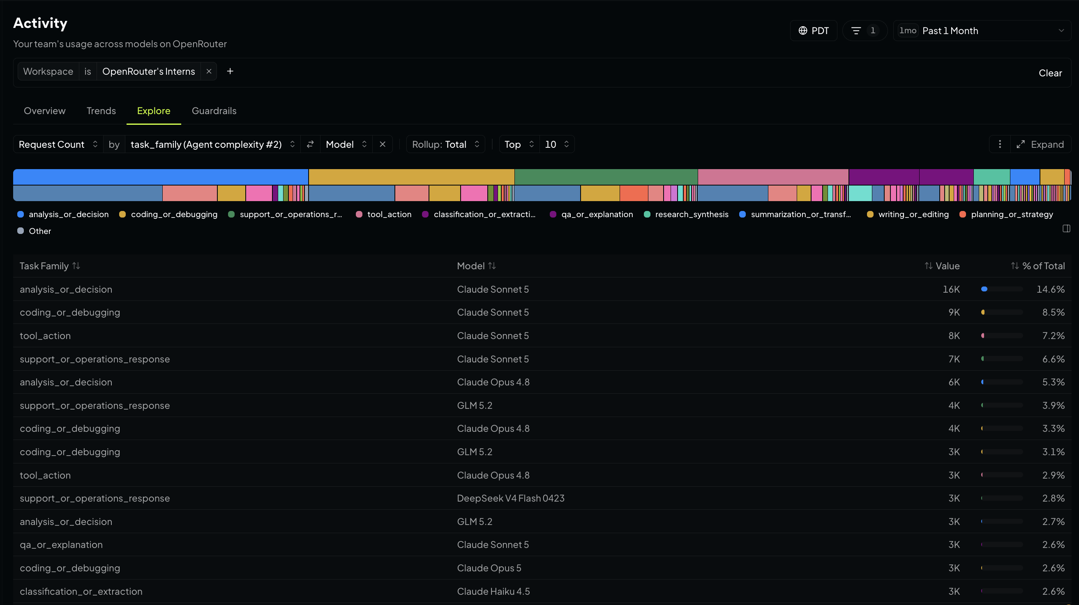Switch to the Trends tab
Screen dimensions: 1079x605
click(101, 111)
